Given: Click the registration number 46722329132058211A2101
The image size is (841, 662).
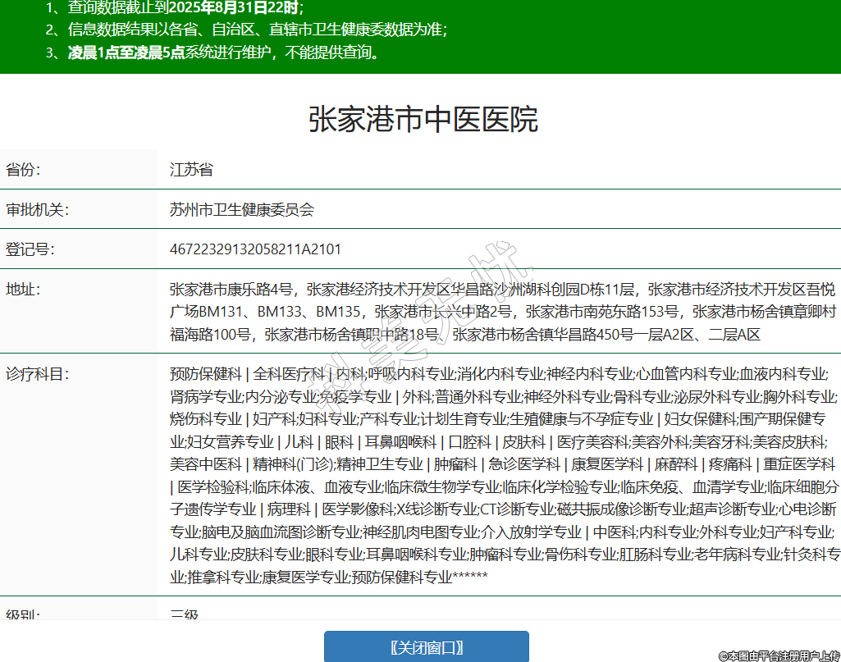Looking at the screenshot, I should pos(255,249).
